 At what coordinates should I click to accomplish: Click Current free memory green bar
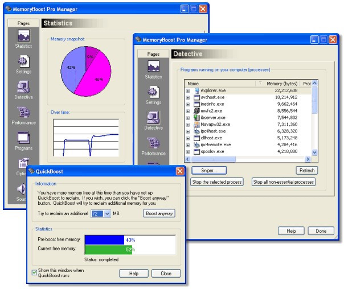pyautogui.click(x=109, y=250)
